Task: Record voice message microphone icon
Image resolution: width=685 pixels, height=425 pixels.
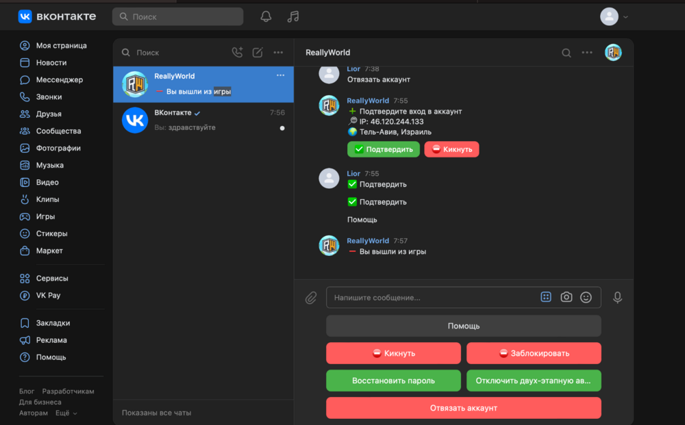Action: pyautogui.click(x=617, y=298)
